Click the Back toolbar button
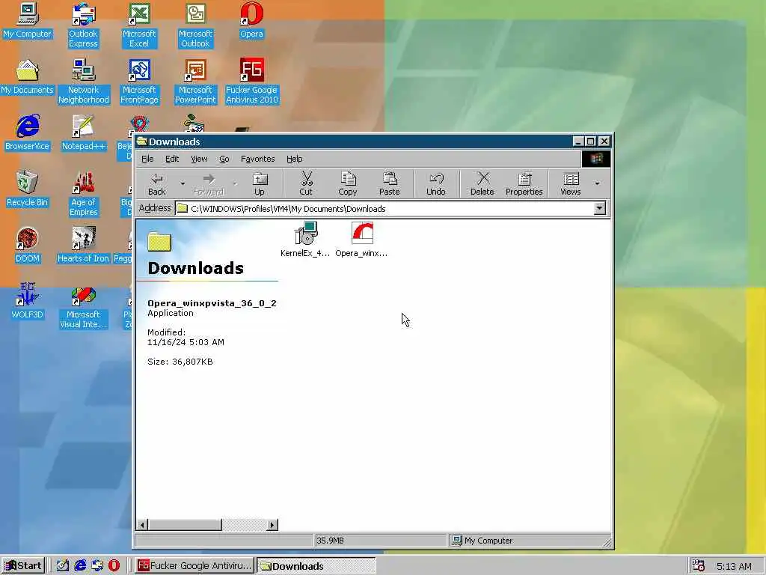The height and width of the screenshot is (575, 766). pos(157,184)
